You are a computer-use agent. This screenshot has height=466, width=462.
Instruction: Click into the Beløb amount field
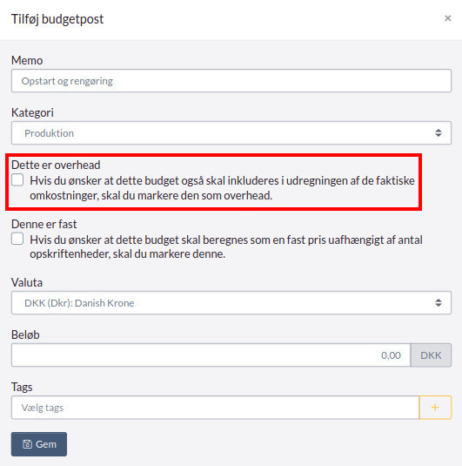[211, 355]
